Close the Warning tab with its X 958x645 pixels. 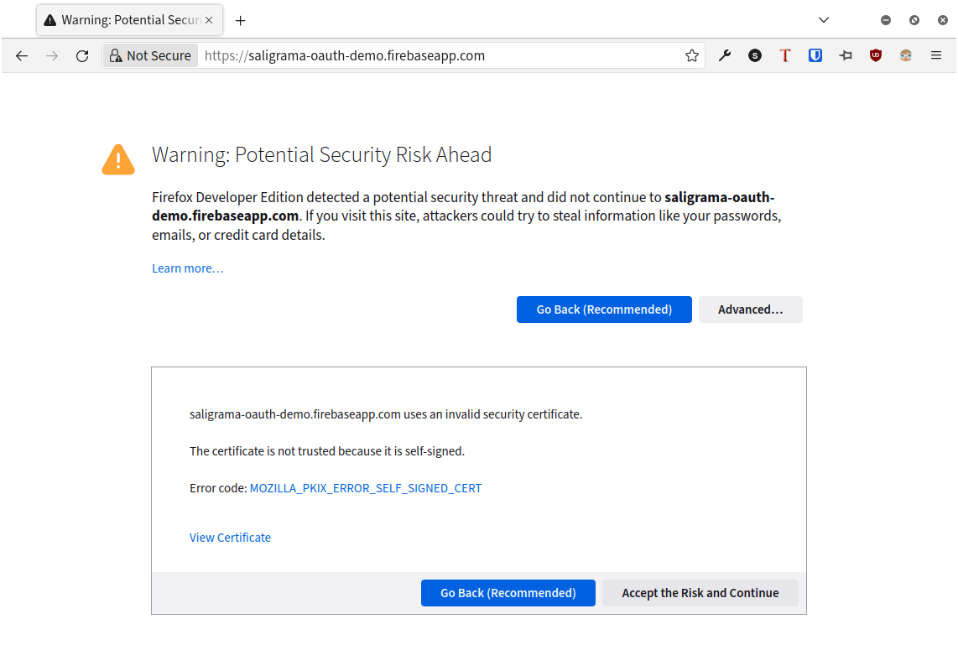point(209,20)
